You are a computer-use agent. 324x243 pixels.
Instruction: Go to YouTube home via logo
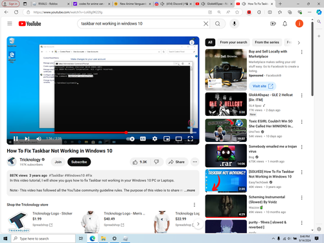tap(30, 23)
